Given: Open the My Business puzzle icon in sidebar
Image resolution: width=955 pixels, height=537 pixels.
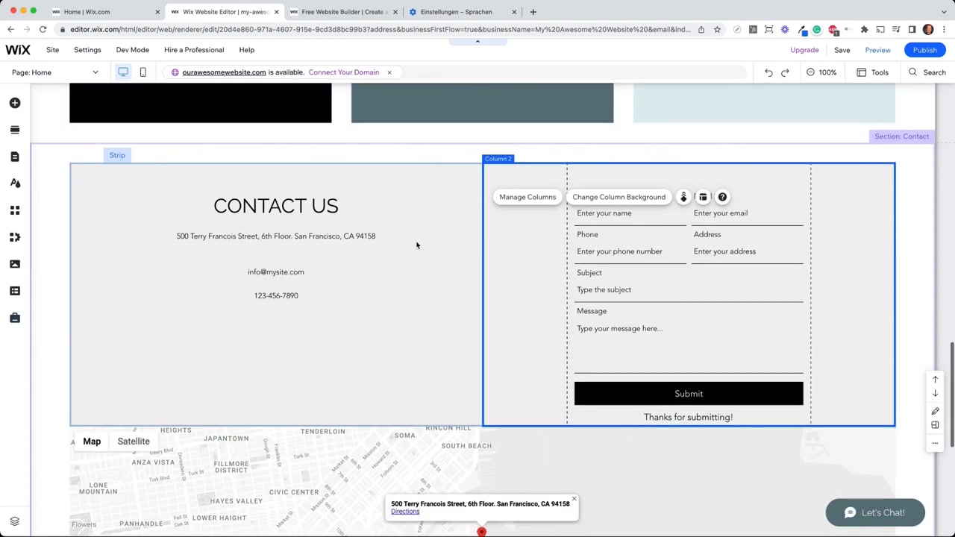Looking at the screenshot, I should point(15,237).
